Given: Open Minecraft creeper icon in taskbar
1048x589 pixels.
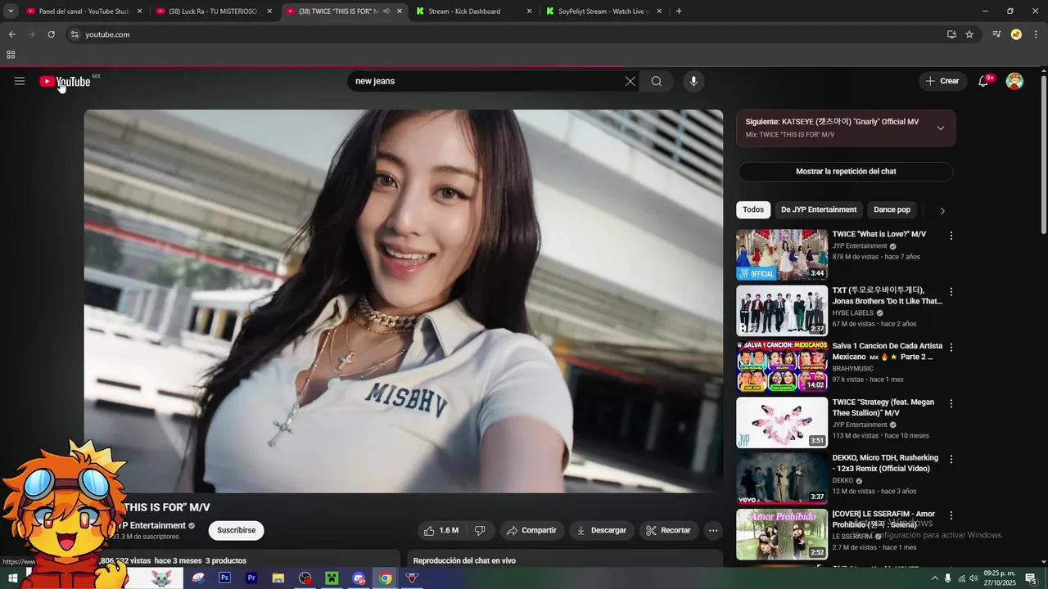Looking at the screenshot, I should pyautogui.click(x=332, y=578).
